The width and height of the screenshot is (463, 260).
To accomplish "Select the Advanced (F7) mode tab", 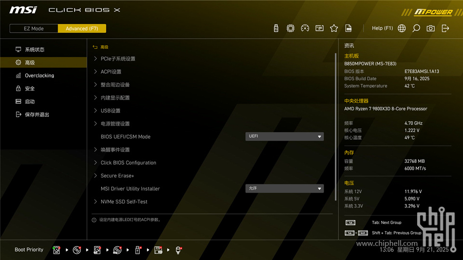I will click(x=82, y=29).
